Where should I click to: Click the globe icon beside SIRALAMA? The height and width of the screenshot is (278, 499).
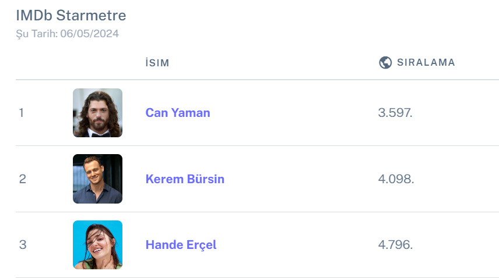[385, 63]
